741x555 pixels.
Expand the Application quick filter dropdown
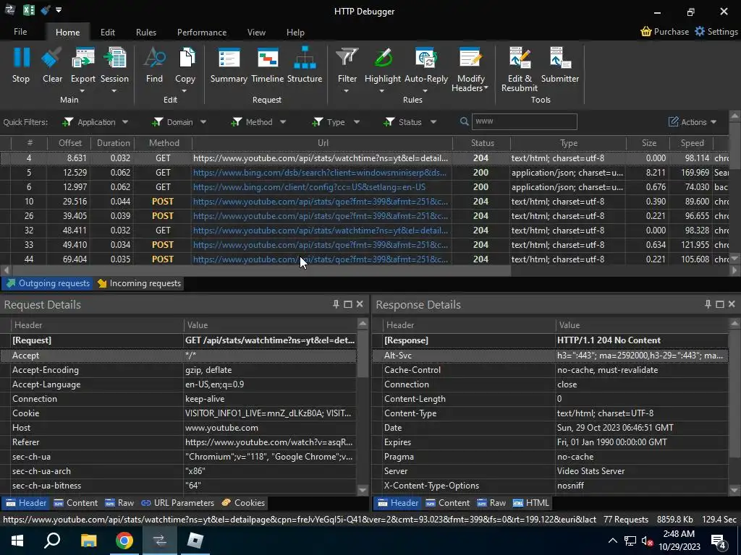(x=124, y=121)
